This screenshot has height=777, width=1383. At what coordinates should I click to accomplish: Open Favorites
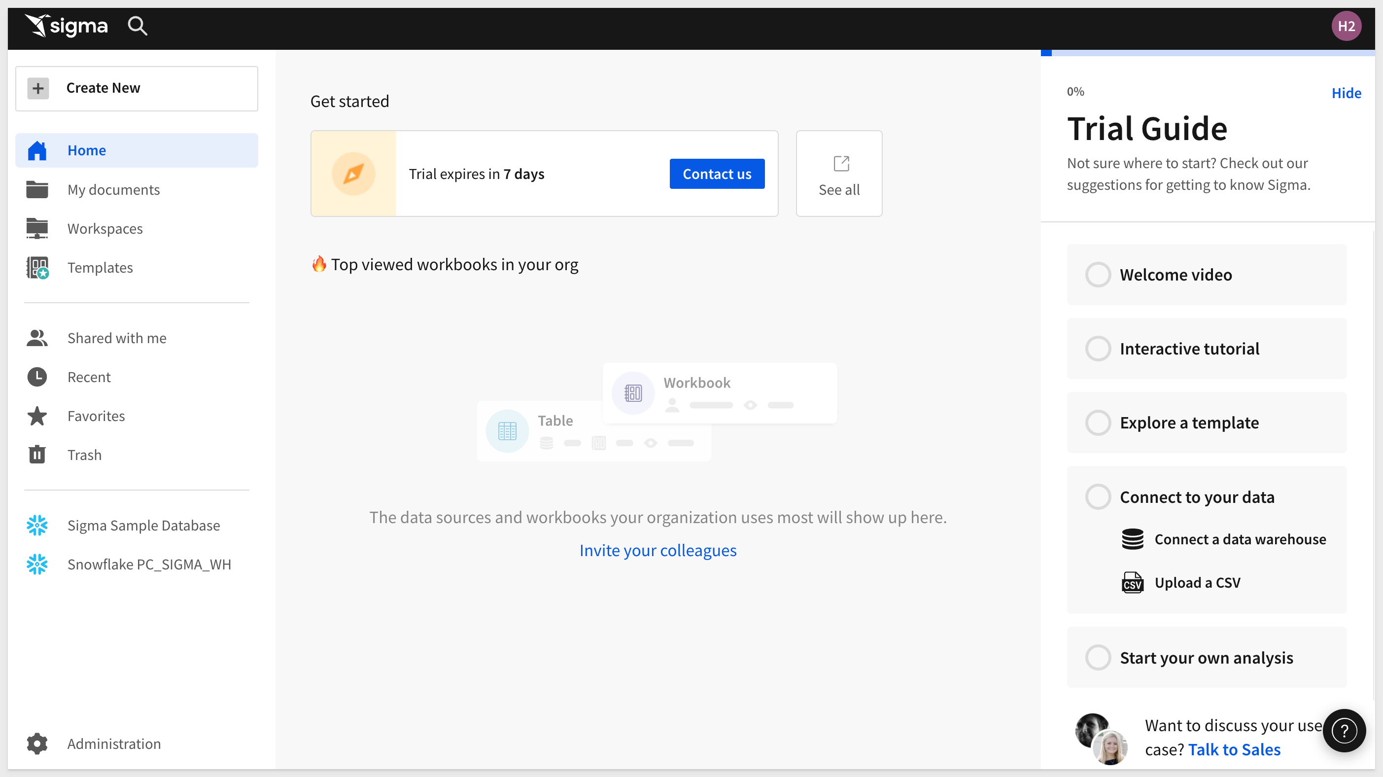[137, 416]
